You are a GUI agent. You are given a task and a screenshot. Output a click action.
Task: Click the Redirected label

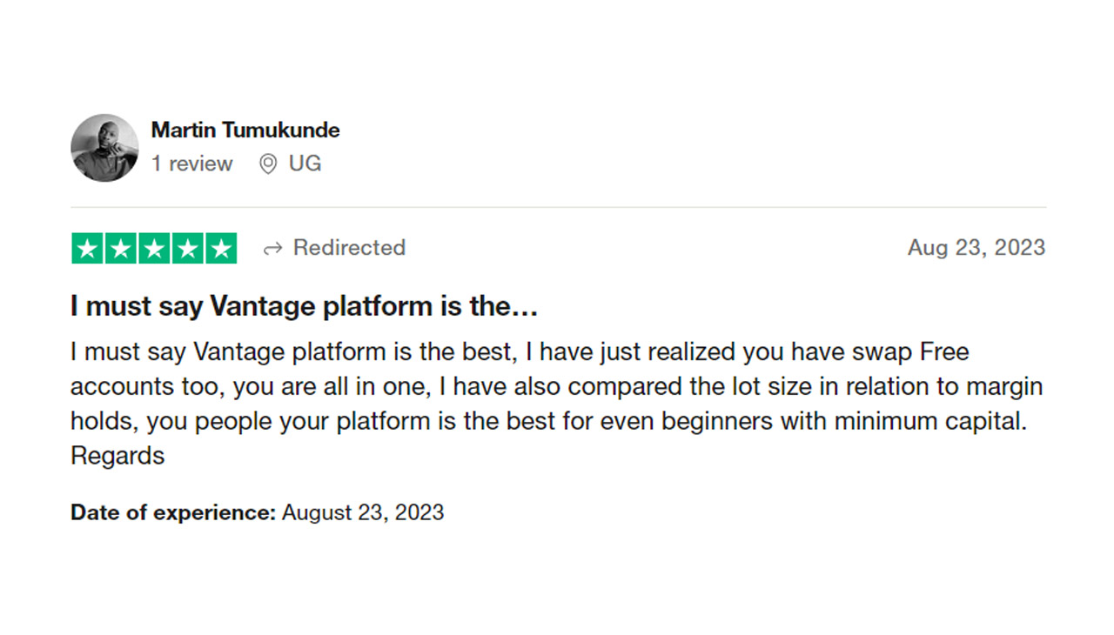[x=349, y=248]
